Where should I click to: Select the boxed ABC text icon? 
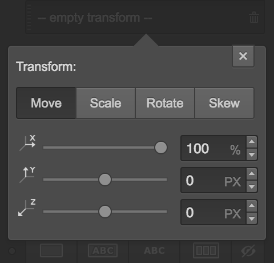coord(103,250)
